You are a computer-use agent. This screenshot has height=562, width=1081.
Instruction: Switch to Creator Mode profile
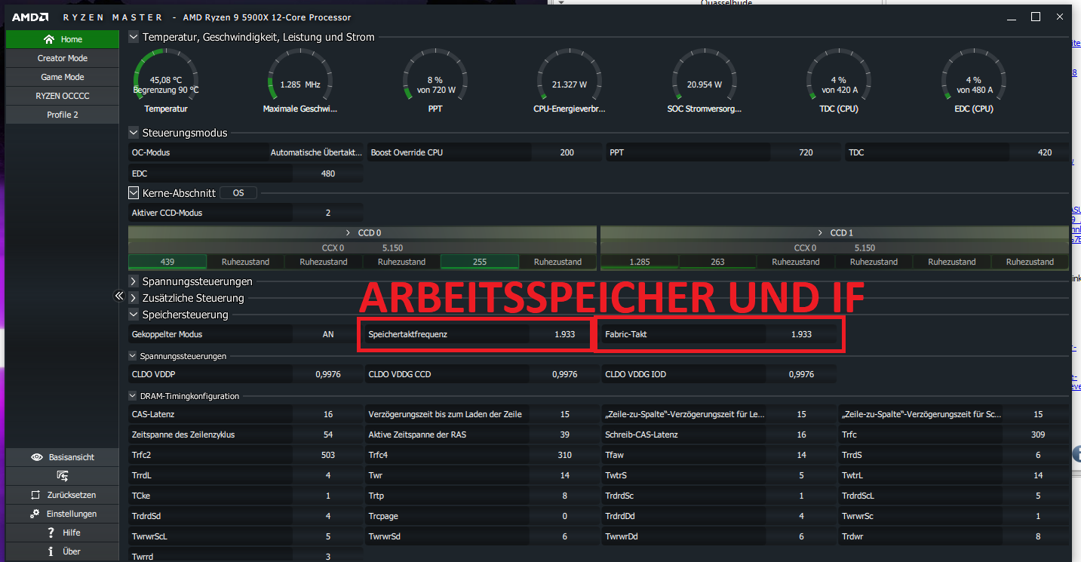[63, 58]
